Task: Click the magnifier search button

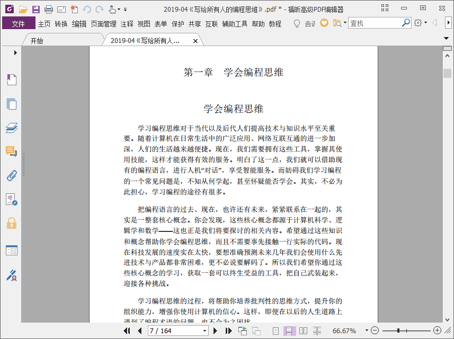Action: click(406, 23)
